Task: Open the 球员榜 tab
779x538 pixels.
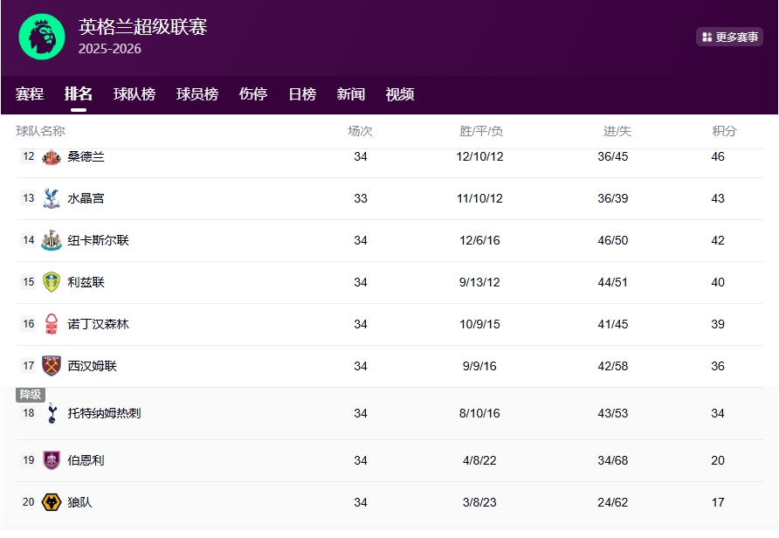Action: pyautogui.click(x=197, y=94)
